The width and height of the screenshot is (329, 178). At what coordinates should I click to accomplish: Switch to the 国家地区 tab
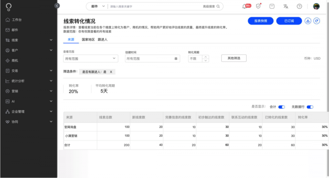[88, 40]
